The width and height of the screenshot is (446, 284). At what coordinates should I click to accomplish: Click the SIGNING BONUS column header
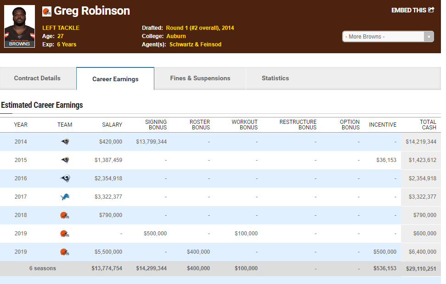pos(156,125)
